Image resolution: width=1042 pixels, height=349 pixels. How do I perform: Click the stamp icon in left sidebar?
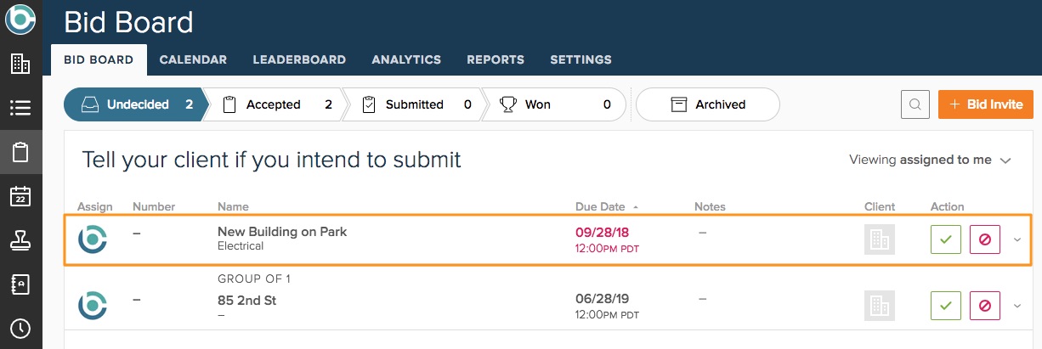pos(20,241)
